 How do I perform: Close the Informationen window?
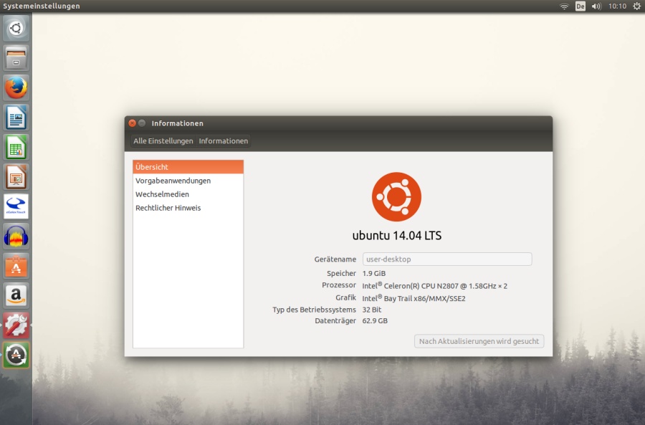coord(132,123)
